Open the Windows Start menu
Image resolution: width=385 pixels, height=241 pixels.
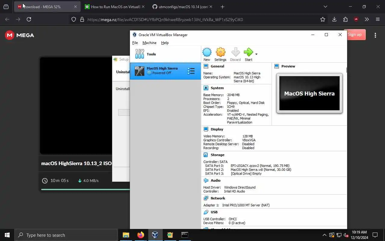7,235
